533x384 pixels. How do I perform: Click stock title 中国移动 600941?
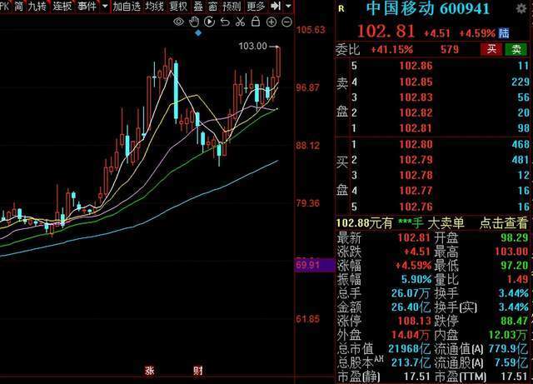coord(427,8)
